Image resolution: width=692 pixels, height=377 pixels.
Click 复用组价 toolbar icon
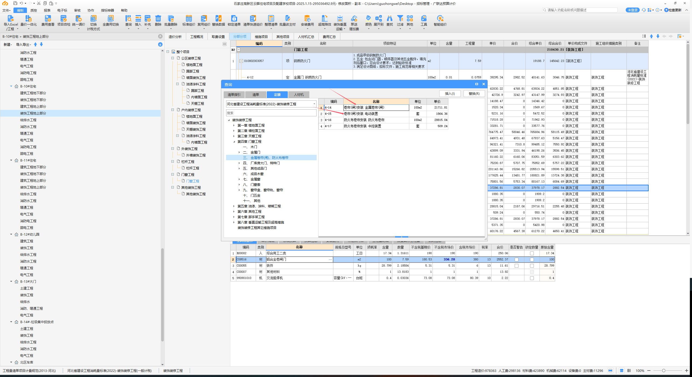[x=204, y=20]
